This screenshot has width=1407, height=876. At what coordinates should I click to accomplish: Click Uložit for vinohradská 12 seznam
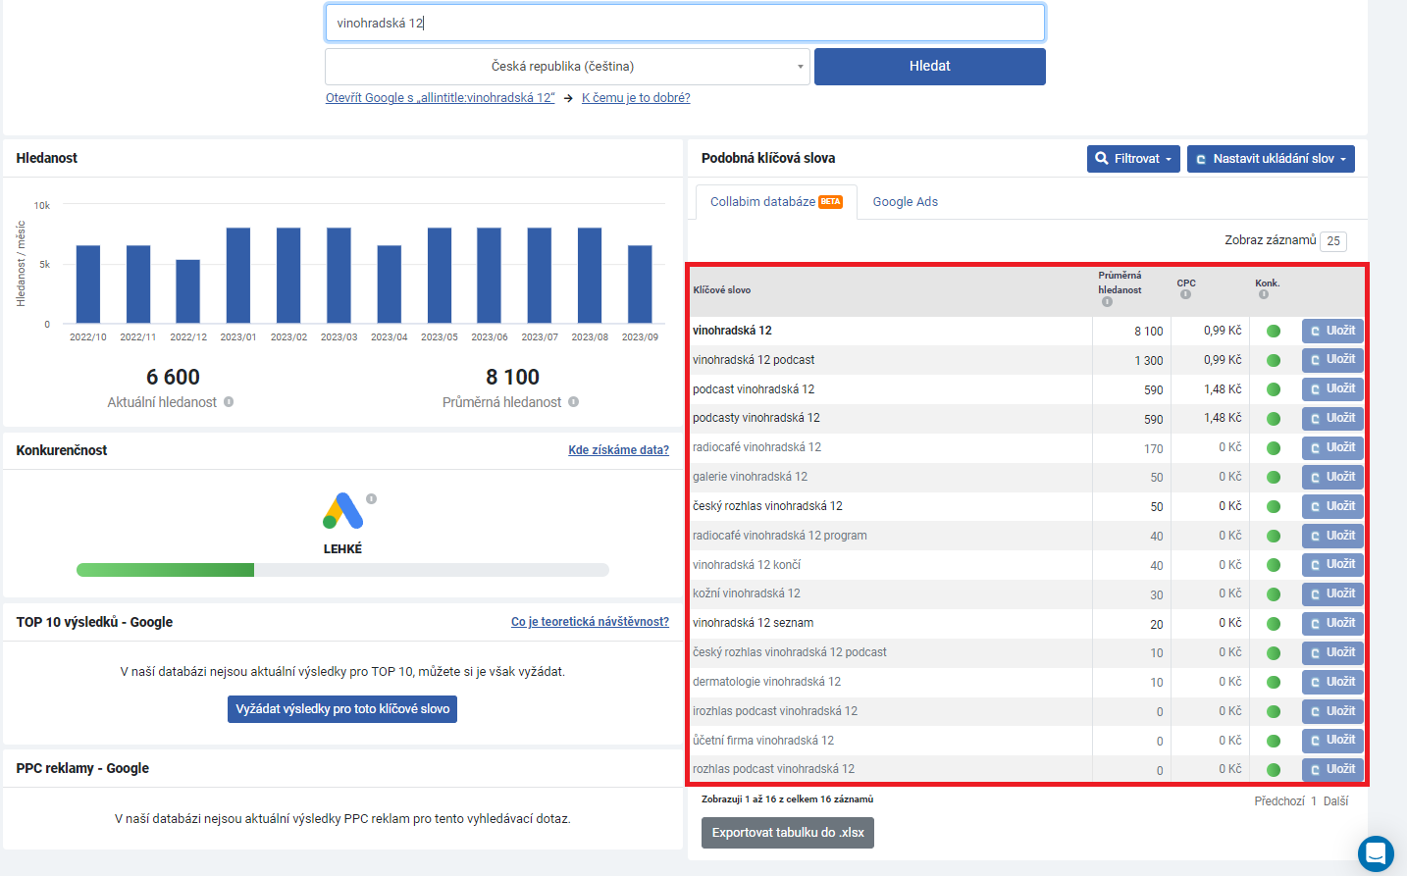click(x=1332, y=623)
